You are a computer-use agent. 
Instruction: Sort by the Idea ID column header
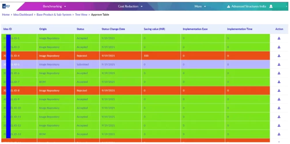[x=7, y=29]
